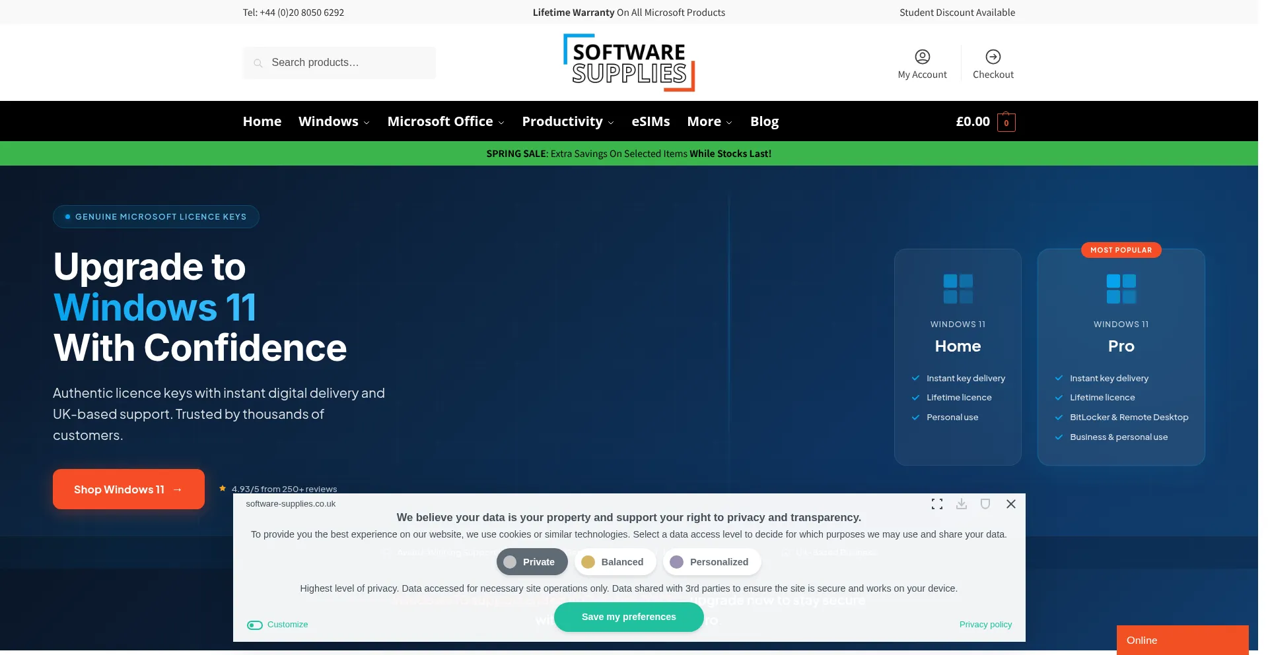Open the shopping cart basket icon
The width and height of the screenshot is (1268, 655).
(1006, 123)
